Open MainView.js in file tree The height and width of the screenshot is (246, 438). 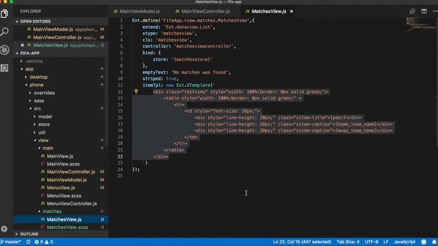tap(60, 156)
